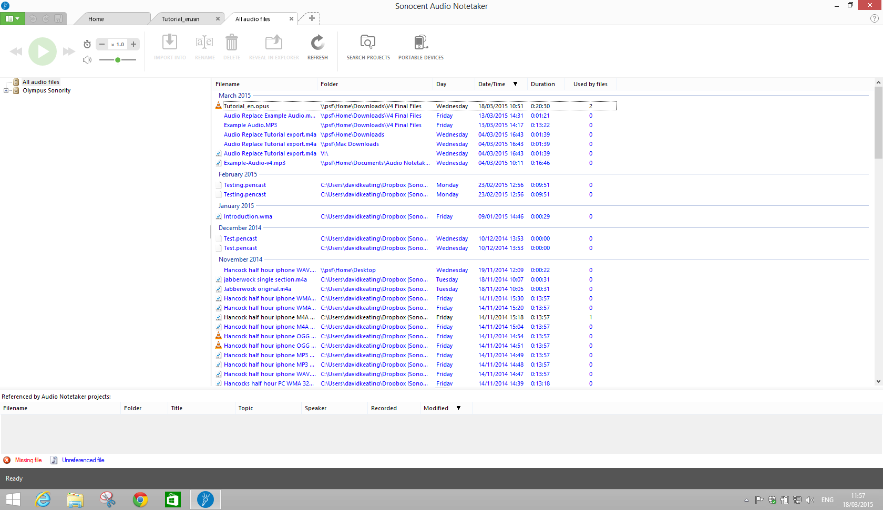The width and height of the screenshot is (883, 510).
Task: Select Jabberwock original.m4a file
Action: [258, 289]
